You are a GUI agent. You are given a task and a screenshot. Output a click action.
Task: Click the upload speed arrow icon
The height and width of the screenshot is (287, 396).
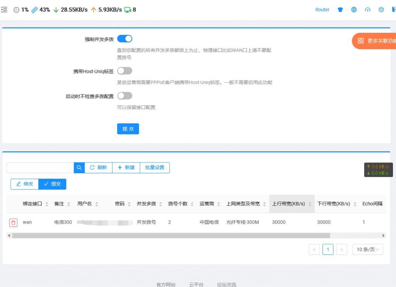(94, 10)
